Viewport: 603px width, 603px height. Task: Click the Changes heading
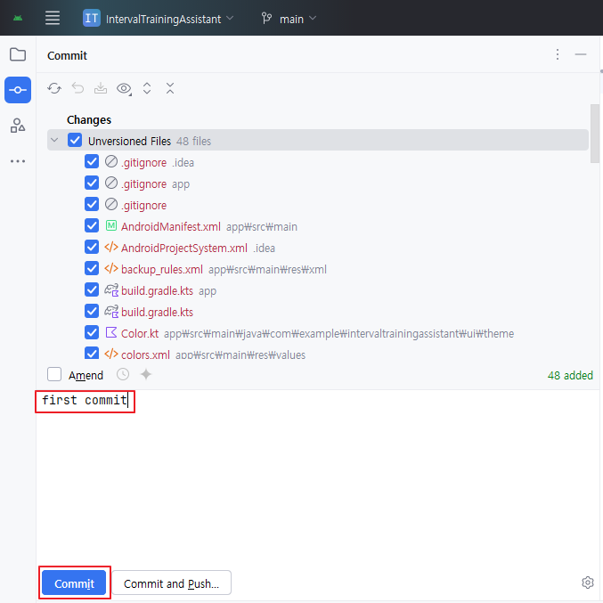coord(89,120)
